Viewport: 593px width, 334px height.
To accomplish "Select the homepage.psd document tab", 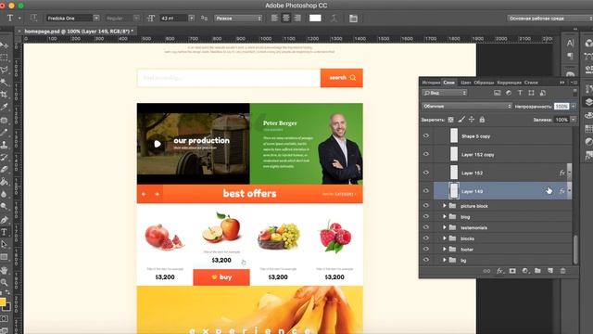I will point(79,31).
